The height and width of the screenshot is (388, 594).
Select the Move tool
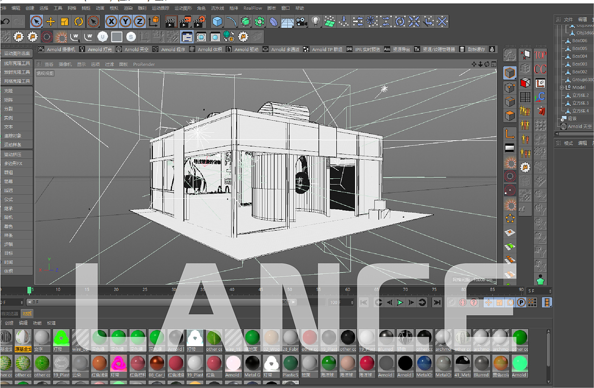(51, 21)
